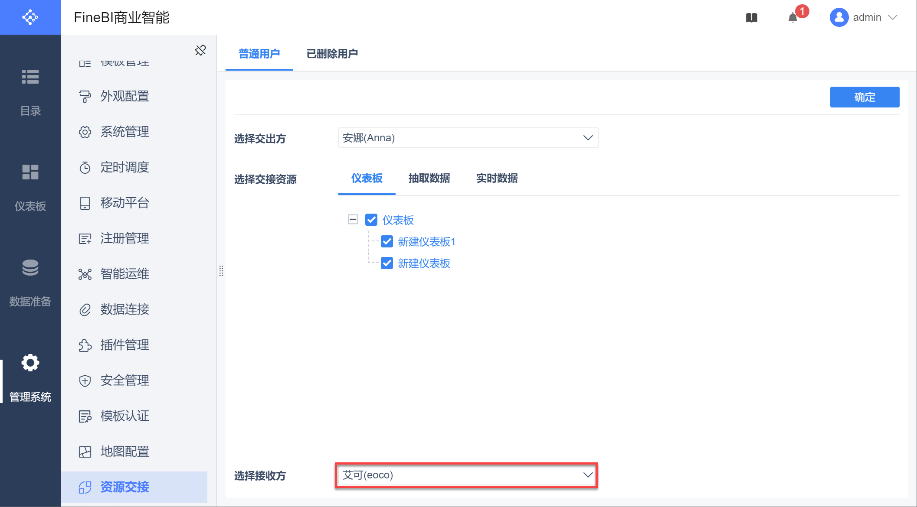The height and width of the screenshot is (507, 917).
Task: Uncheck the 仪表板 root checkbox
Action: pos(371,220)
